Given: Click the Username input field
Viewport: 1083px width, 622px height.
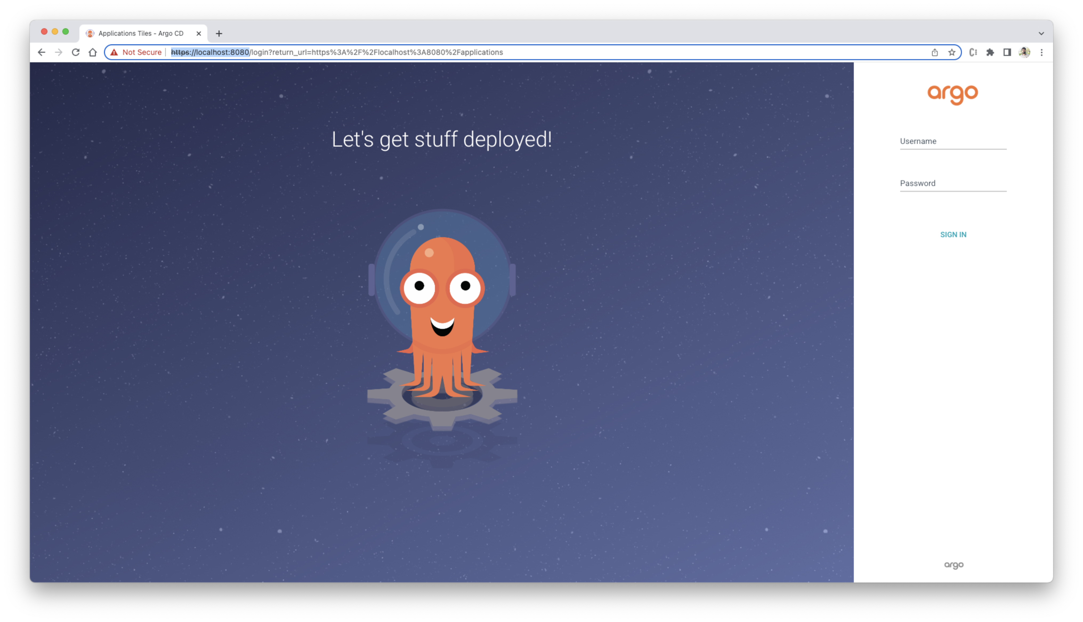Looking at the screenshot, I should point(953,141).
